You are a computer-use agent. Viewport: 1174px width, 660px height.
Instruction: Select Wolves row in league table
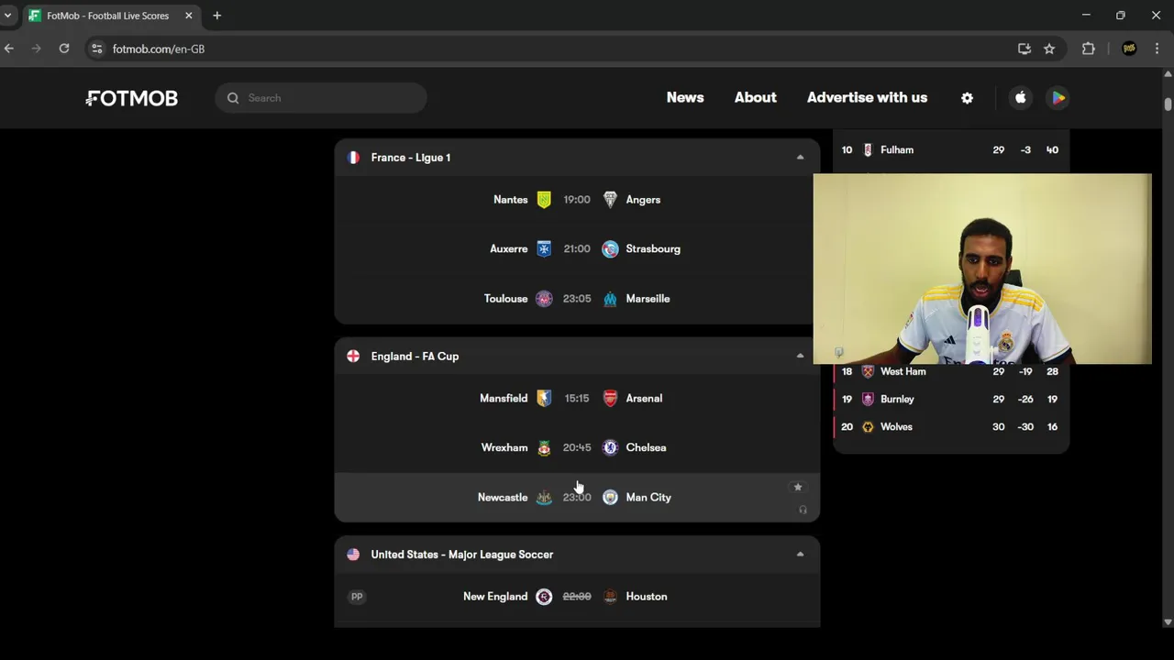click(951, 426)
